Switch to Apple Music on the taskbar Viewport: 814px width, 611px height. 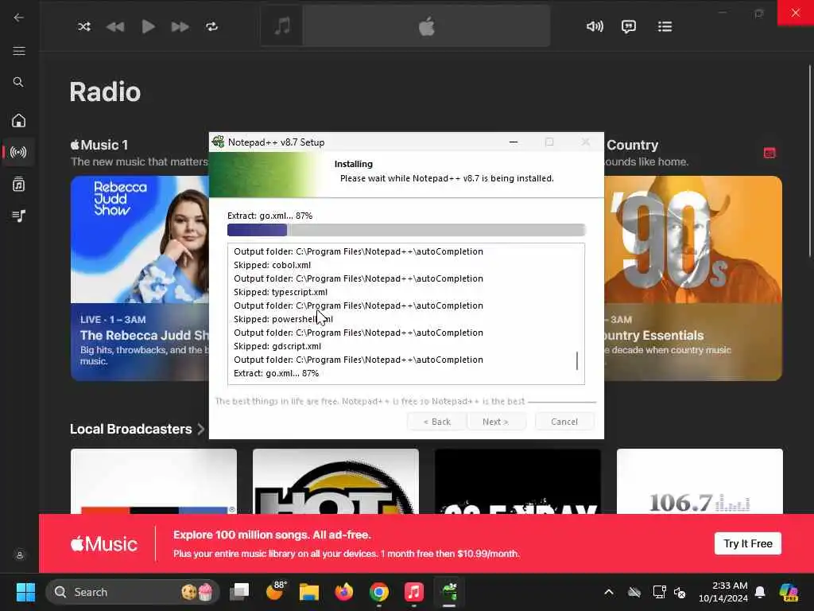pyautogui.click(x=413, y=592)
